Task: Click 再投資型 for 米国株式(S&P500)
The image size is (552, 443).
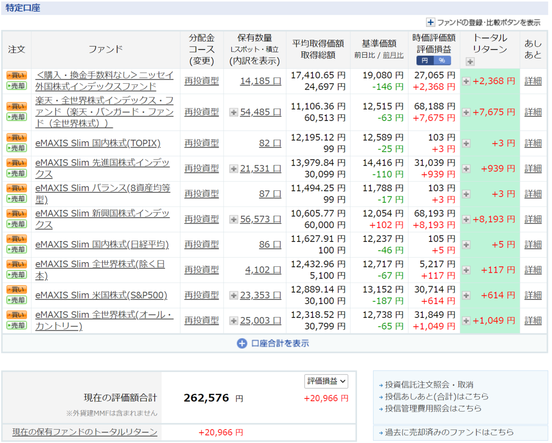Action: click(201, 295)
